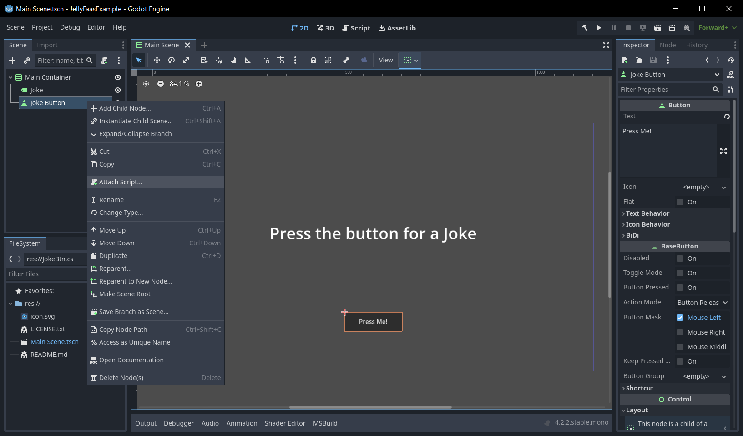Activate the Move Mode tool
Image resolution: width=743 pixels, height=436 pixels.
[157, 60]
